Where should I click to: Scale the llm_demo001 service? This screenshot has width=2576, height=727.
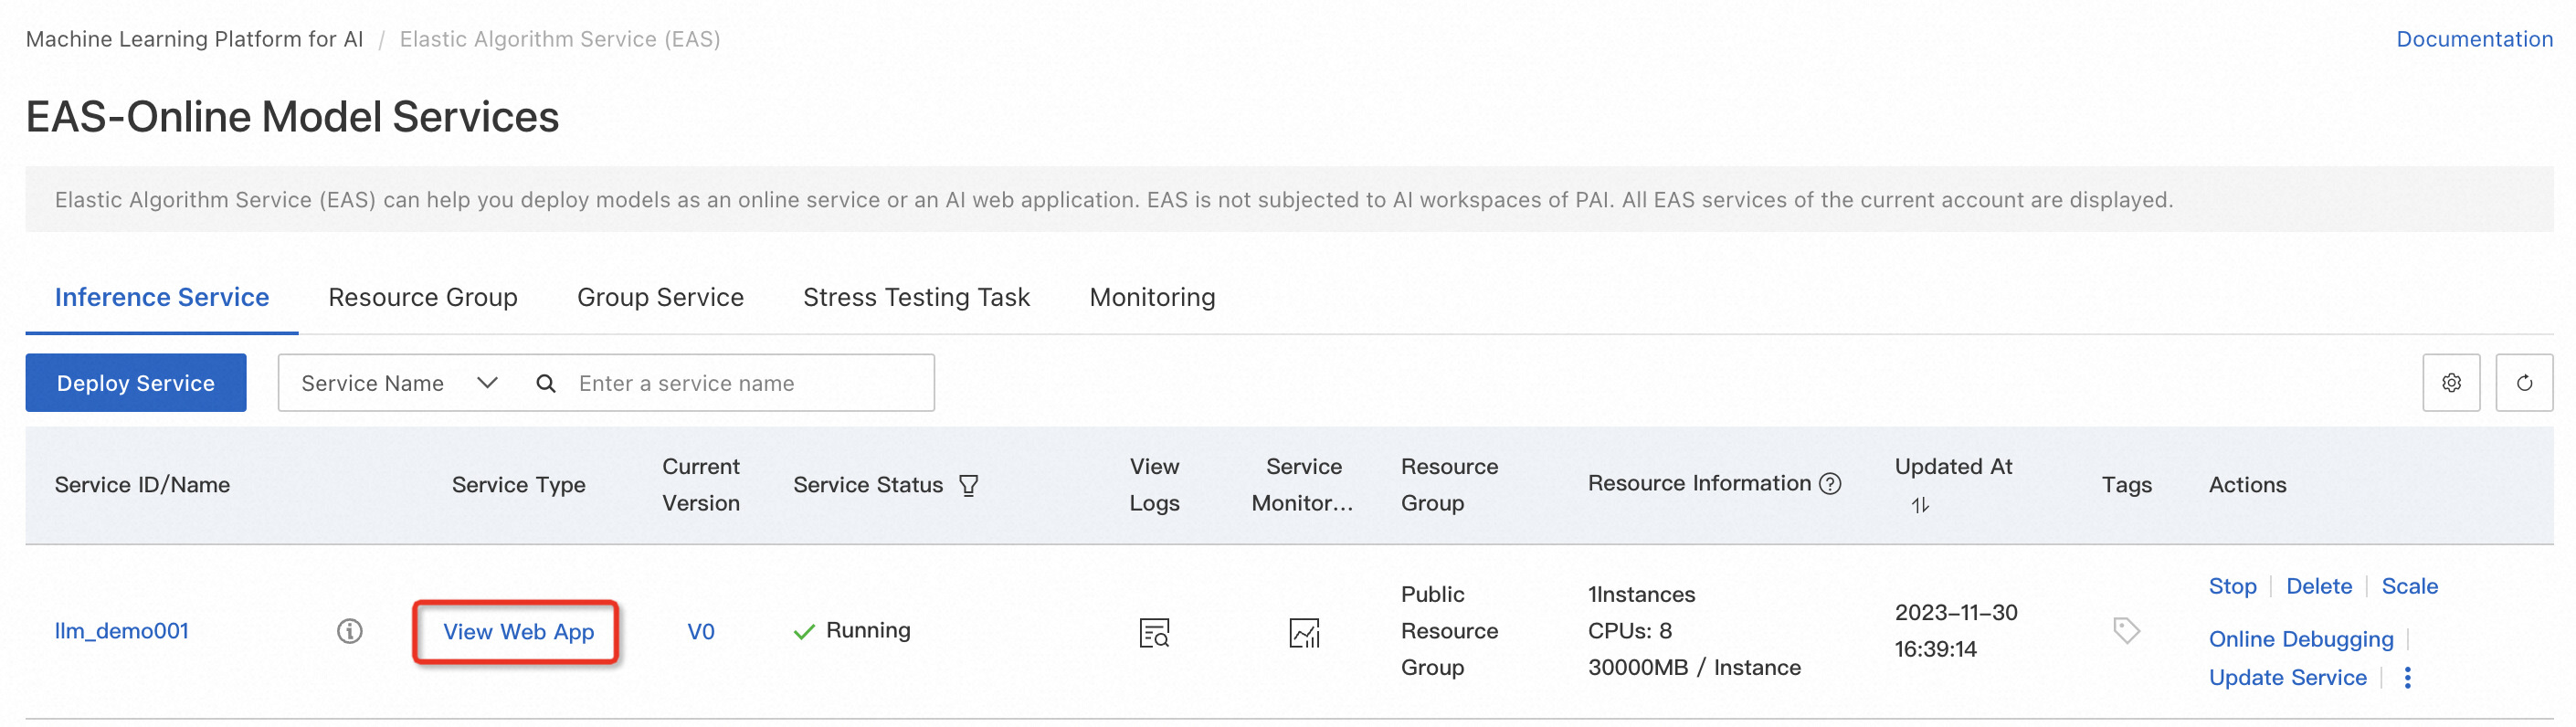[2409, 586]
